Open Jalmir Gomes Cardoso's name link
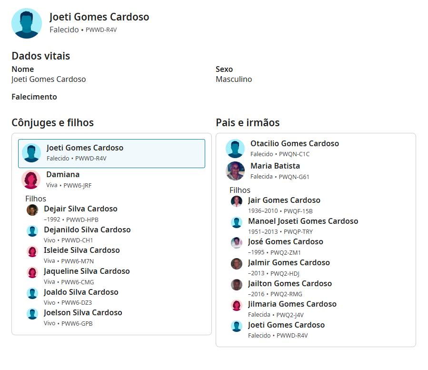 click(x=289, y=262)
